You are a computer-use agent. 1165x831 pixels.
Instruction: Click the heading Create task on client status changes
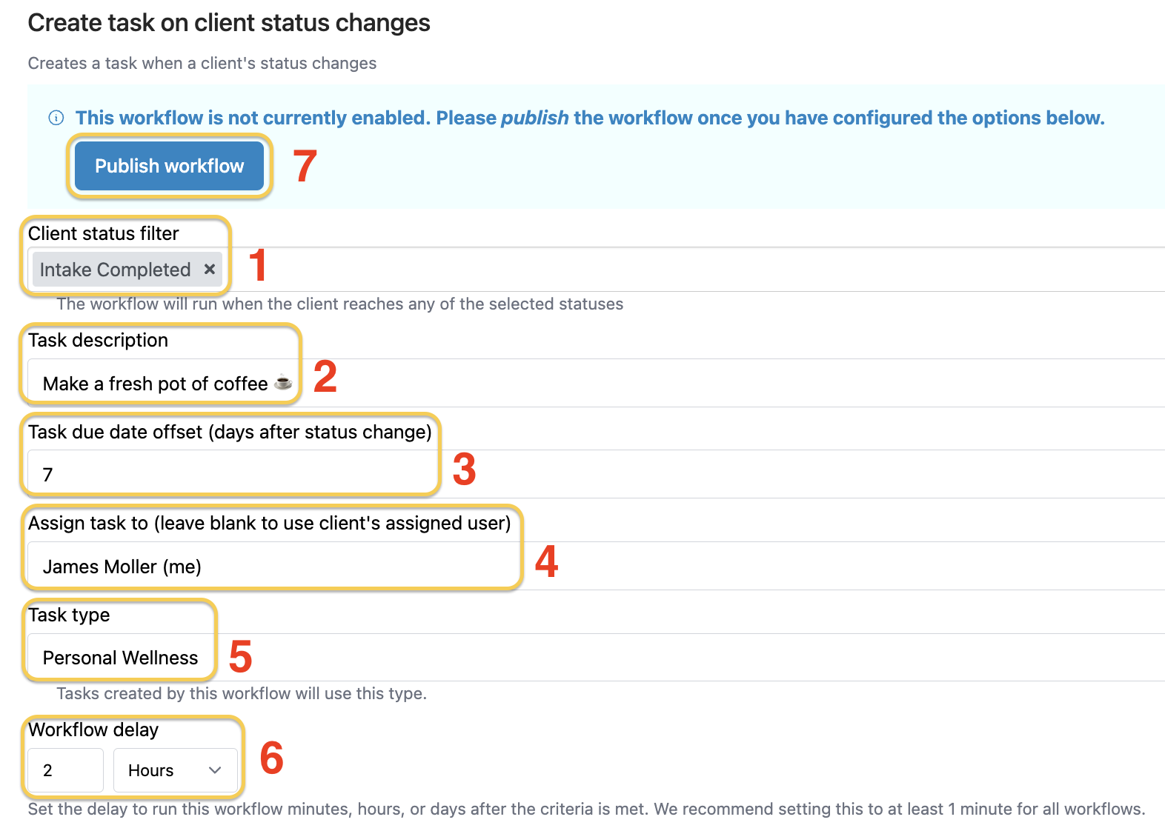[x=229, y=23]
